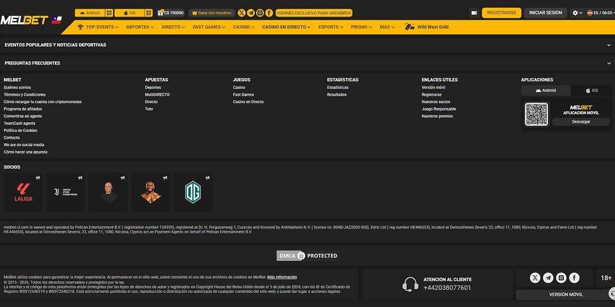The height and width of the screenshot is (307, 615).
Task: Click the Viernes exclusivo para miembros banner
Action: pyautogui.click(x=314, y=13)
